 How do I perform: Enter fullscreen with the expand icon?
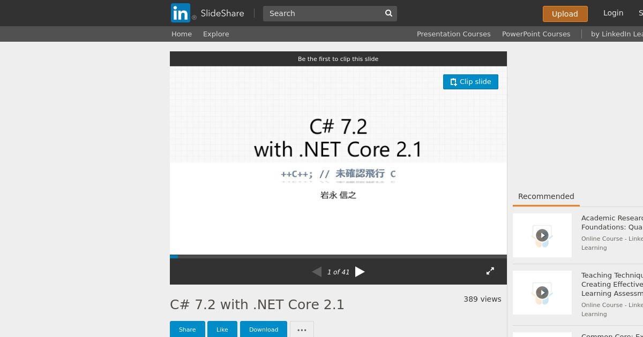pos(490,271)
